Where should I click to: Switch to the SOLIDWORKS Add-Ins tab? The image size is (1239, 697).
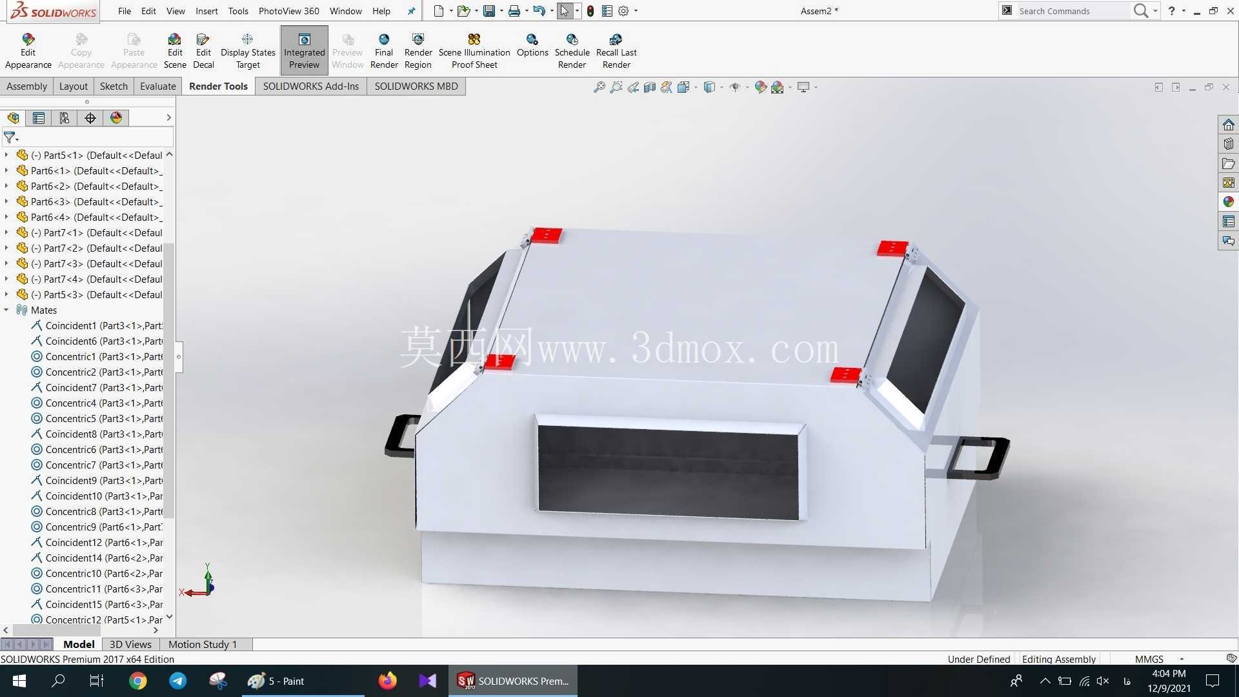point(310,86)
